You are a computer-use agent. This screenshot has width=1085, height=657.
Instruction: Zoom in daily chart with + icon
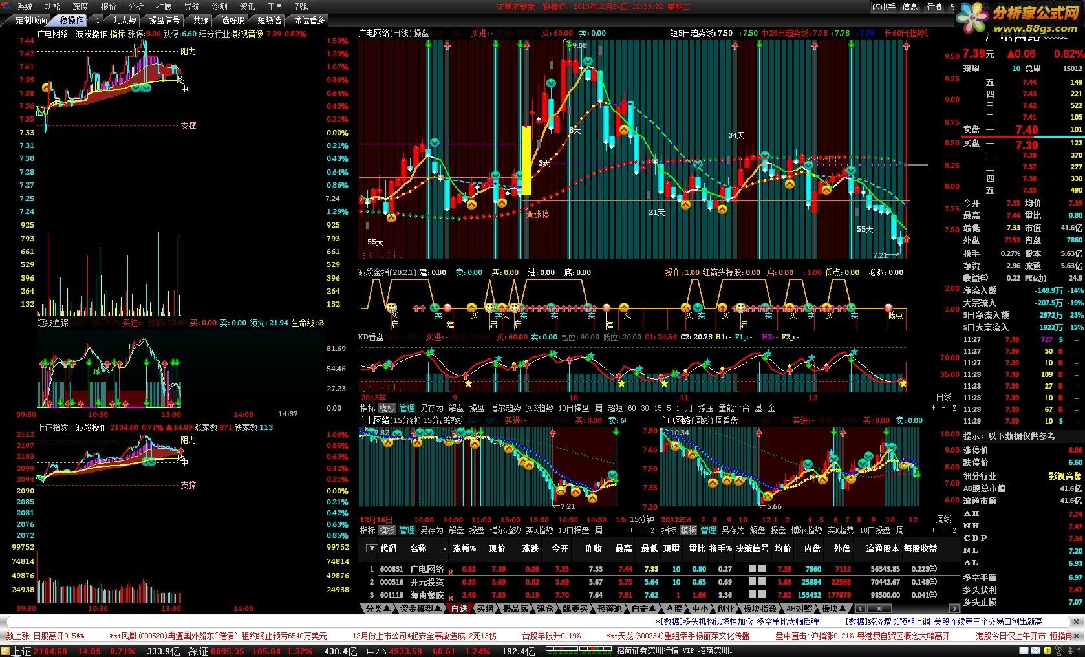933,409
